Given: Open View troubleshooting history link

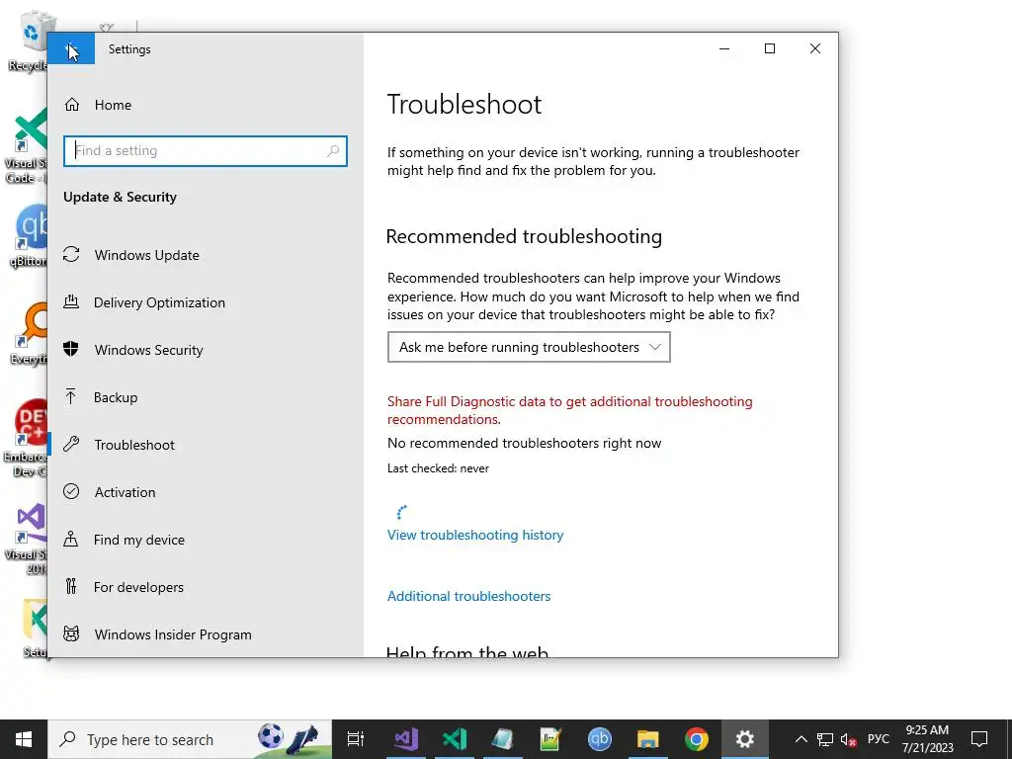Looking at the screenshot, I should [475, 535].
